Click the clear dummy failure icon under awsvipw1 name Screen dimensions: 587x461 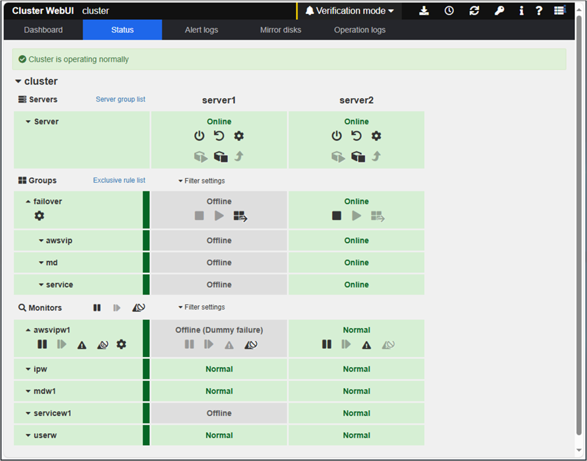[x=103, y=344]
